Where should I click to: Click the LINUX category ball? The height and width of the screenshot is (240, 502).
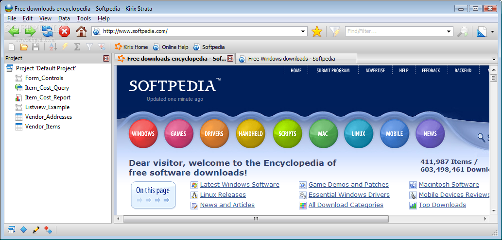(359, 134)
